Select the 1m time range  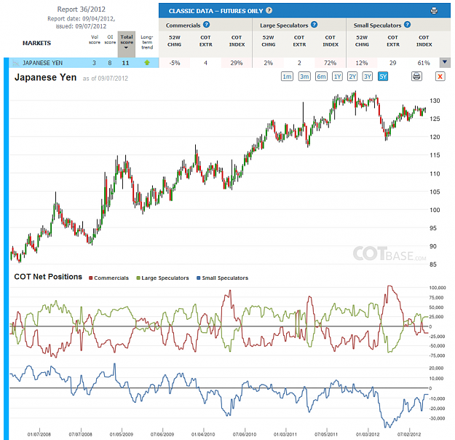(x=287, y=76)
